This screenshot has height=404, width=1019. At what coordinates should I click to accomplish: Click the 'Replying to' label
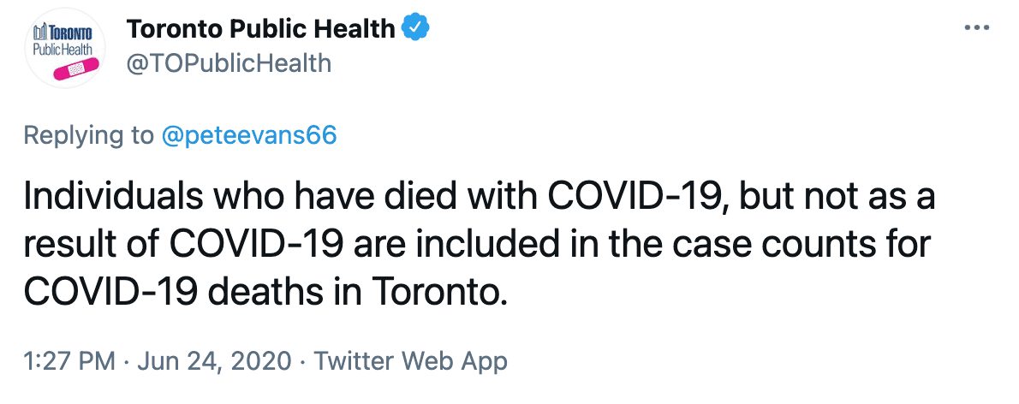(x=88, y=136)
